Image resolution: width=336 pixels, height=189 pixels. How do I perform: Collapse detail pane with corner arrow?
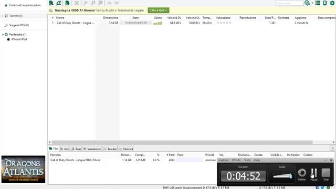tap(332, 148)
